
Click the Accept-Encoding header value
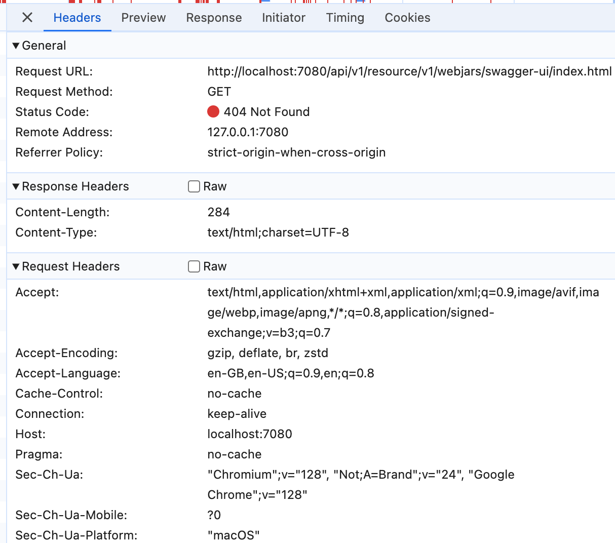pyautogui.click(x=268, y=353)
